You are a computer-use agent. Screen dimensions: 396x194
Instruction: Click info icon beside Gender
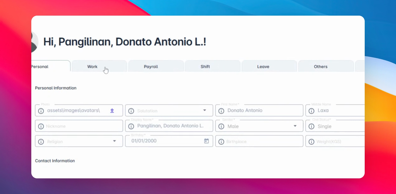point(221,126)
